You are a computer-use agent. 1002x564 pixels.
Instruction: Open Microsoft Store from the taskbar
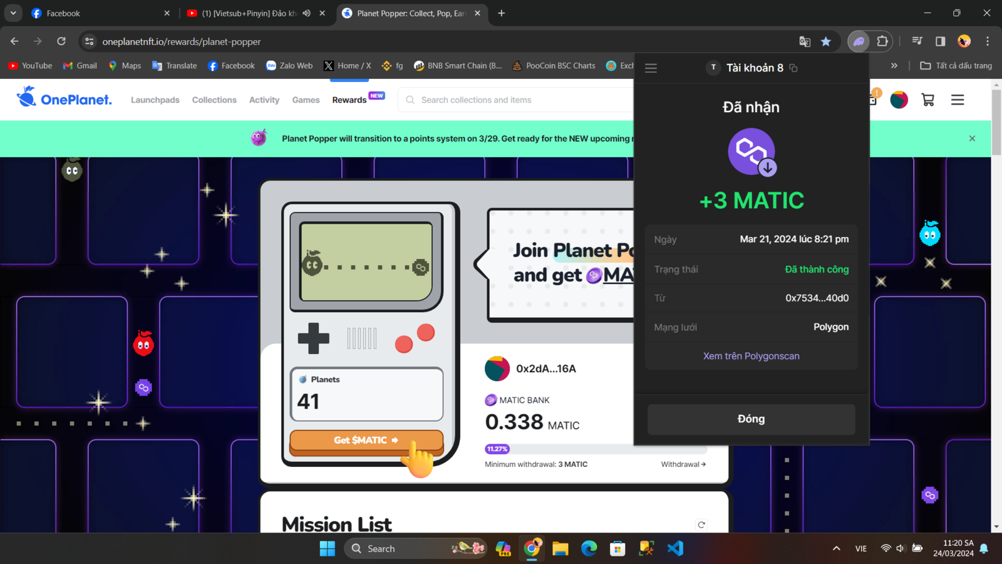coord(617,548)
